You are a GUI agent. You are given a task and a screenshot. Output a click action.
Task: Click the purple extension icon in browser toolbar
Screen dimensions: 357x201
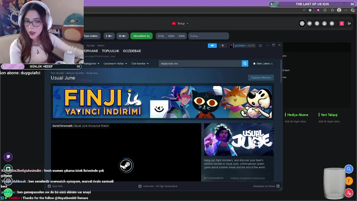point(318,10)
